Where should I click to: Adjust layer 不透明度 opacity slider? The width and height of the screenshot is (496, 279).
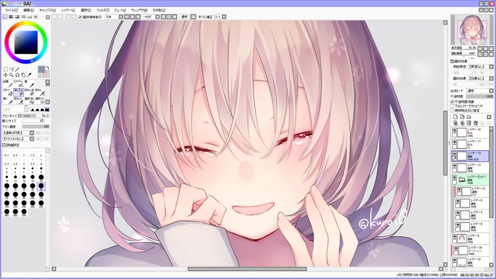(480, 96)
